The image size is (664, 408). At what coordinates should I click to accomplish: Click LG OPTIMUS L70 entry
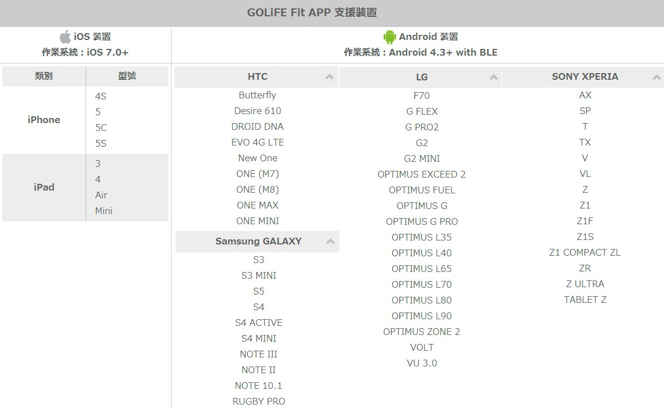click(422, 284)
